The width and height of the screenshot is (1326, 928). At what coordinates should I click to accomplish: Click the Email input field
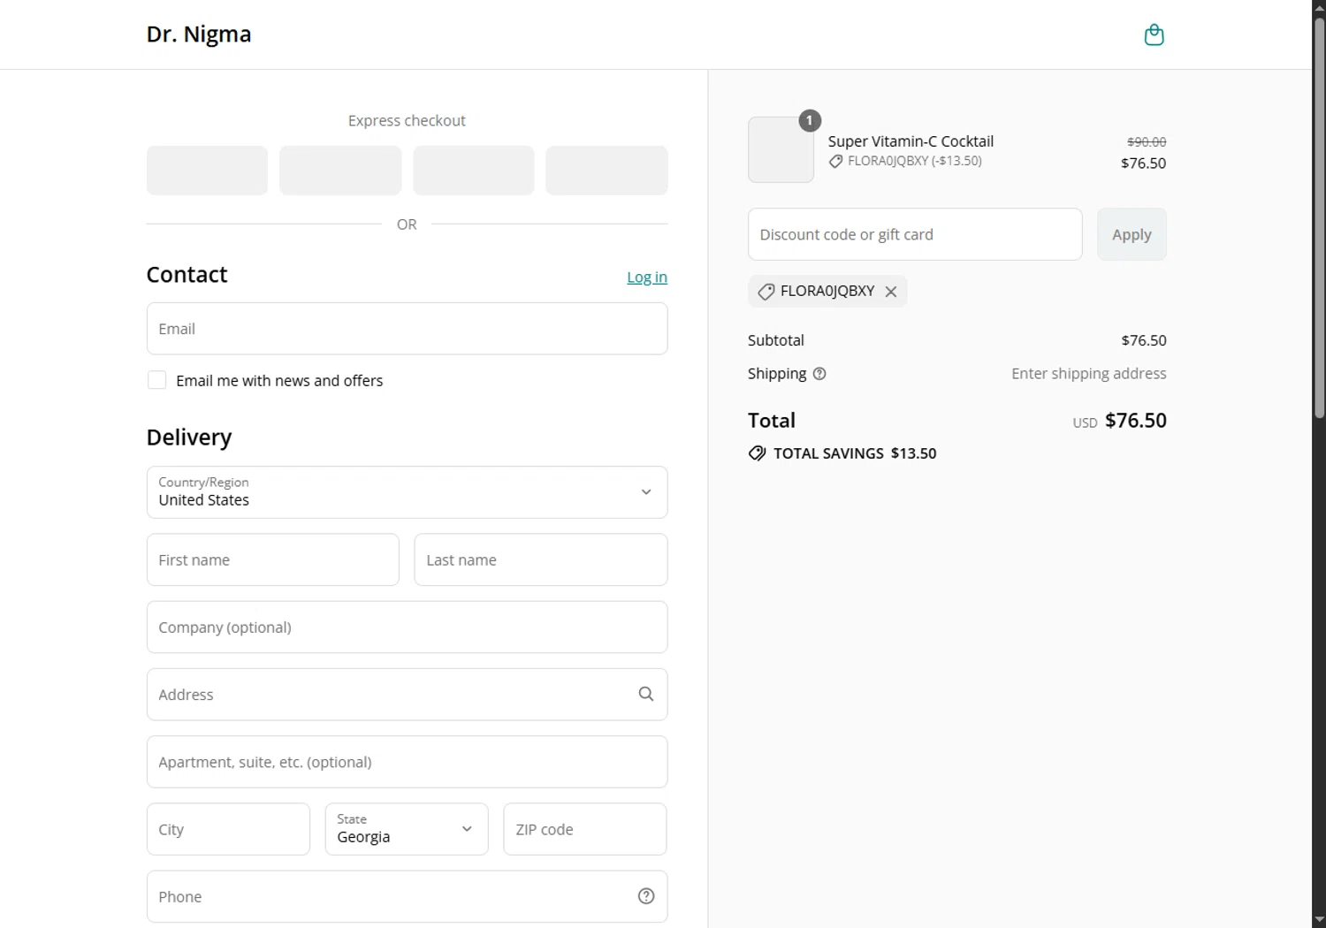tap(407, 329)
